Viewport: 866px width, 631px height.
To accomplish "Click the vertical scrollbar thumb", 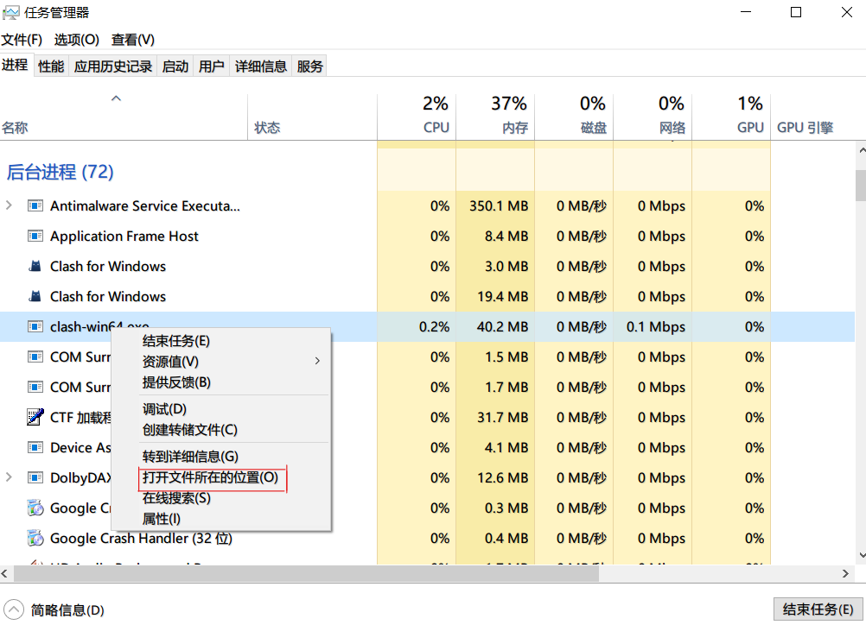I will point(861,186).
